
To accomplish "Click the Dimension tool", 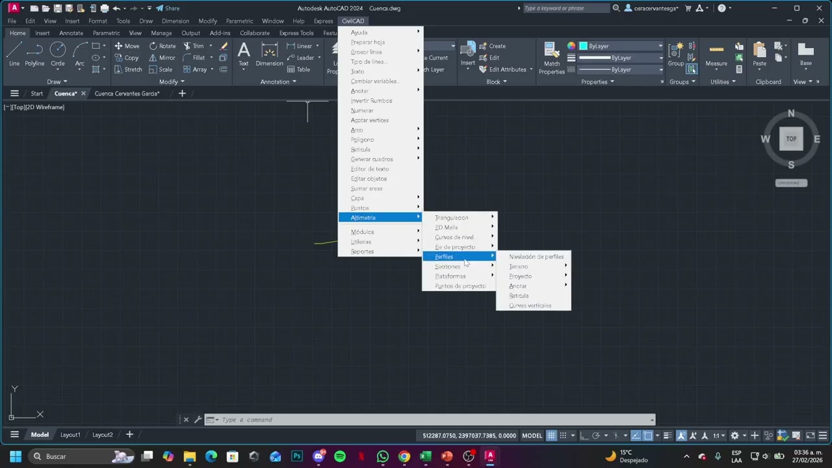I will coord(269,55).
